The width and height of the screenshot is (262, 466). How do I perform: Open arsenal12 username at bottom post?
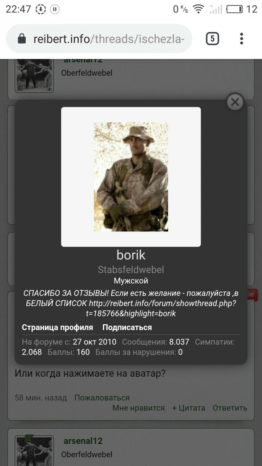[x=83, y=441]
